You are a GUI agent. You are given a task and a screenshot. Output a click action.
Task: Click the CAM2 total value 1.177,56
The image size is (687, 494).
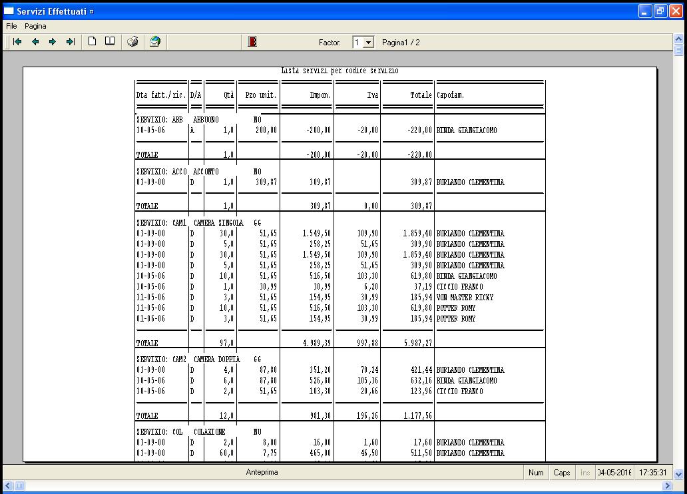[x=418, y=415]
